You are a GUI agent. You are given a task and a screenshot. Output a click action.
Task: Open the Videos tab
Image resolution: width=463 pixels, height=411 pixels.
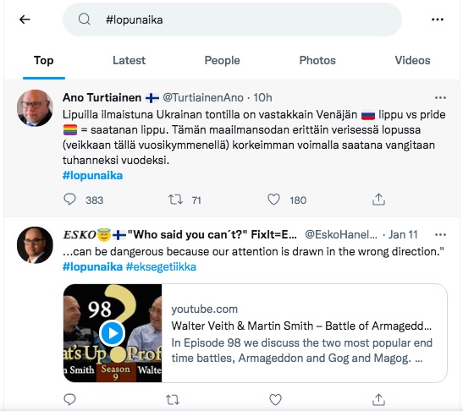pos(412,61)
